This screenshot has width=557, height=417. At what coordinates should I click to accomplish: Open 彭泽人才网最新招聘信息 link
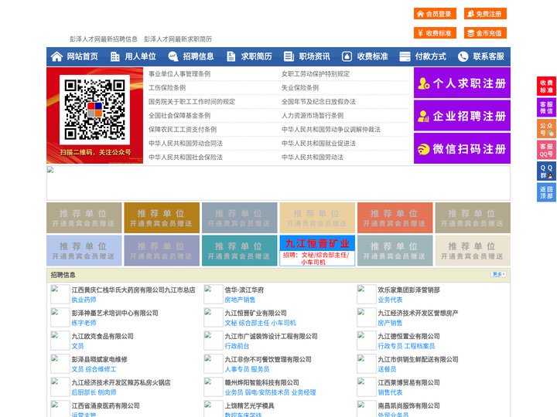[x=104, y=39]
